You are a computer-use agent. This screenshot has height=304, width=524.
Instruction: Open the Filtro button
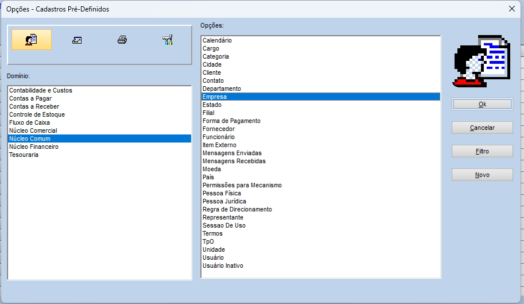point(482,151)
